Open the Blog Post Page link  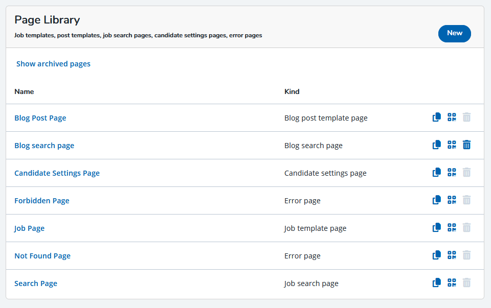(x=40, y=118)
